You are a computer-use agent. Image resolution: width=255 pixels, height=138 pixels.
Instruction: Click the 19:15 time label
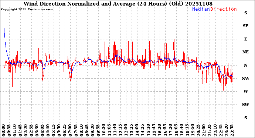[x=187, y=130]
